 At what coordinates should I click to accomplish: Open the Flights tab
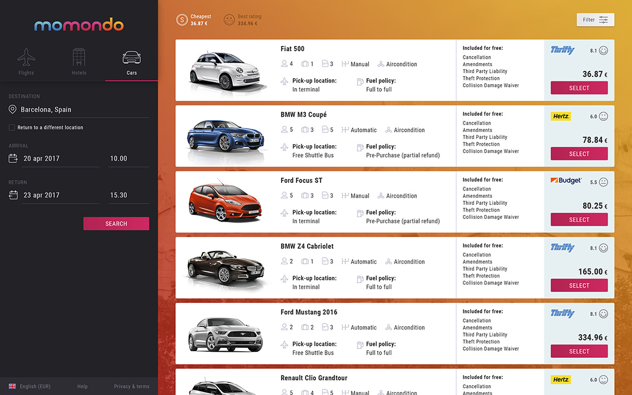tap(26, 61)
